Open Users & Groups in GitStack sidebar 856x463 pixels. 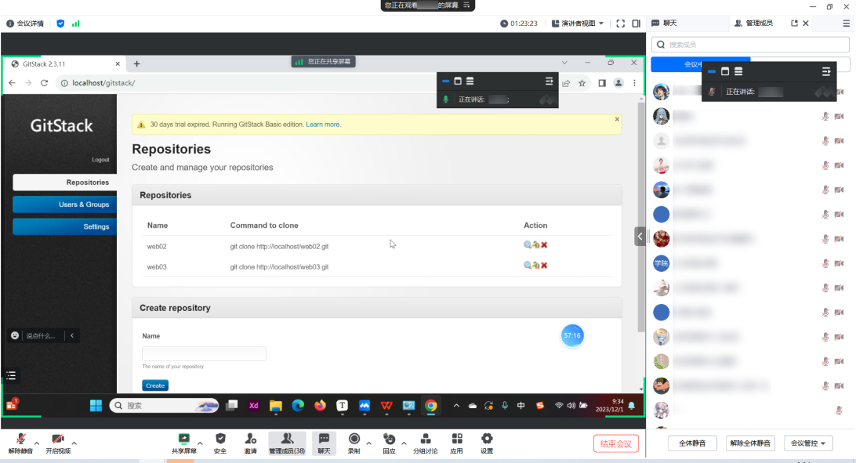(64, 204)
